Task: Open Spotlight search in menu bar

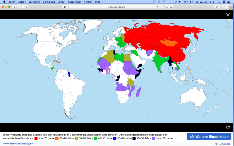Action: tap(218, 2)
